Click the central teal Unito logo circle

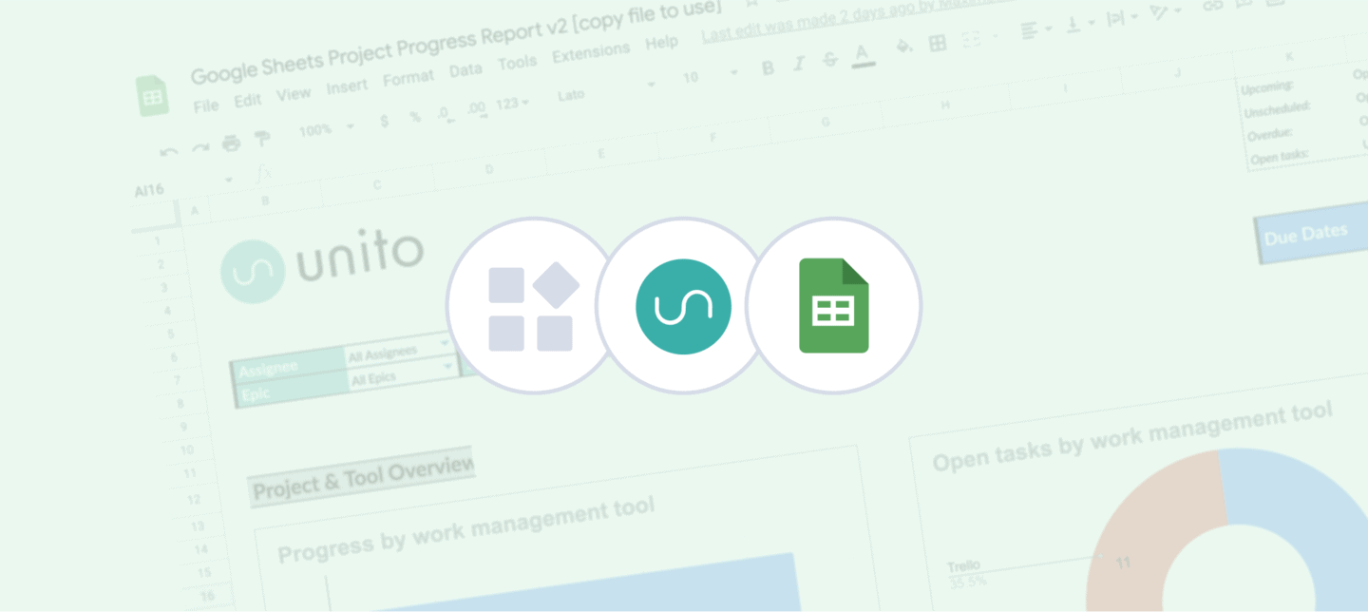(x=683, y=306)
